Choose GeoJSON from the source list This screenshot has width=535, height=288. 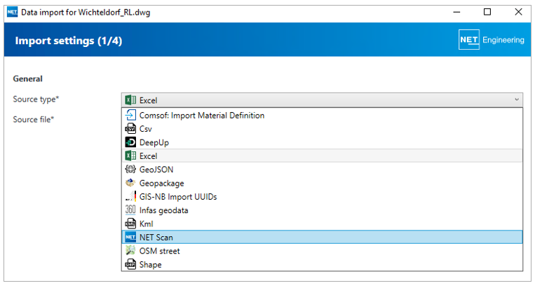(322, 170)
